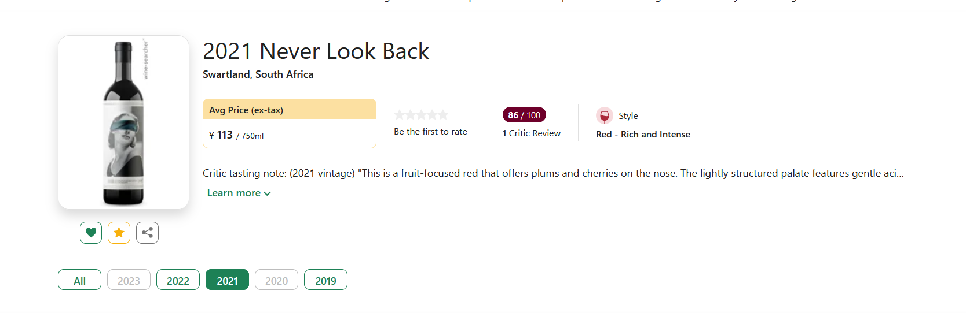Choose the 2021 vintage pill
The image size is (966, 313).
(227, 280)
